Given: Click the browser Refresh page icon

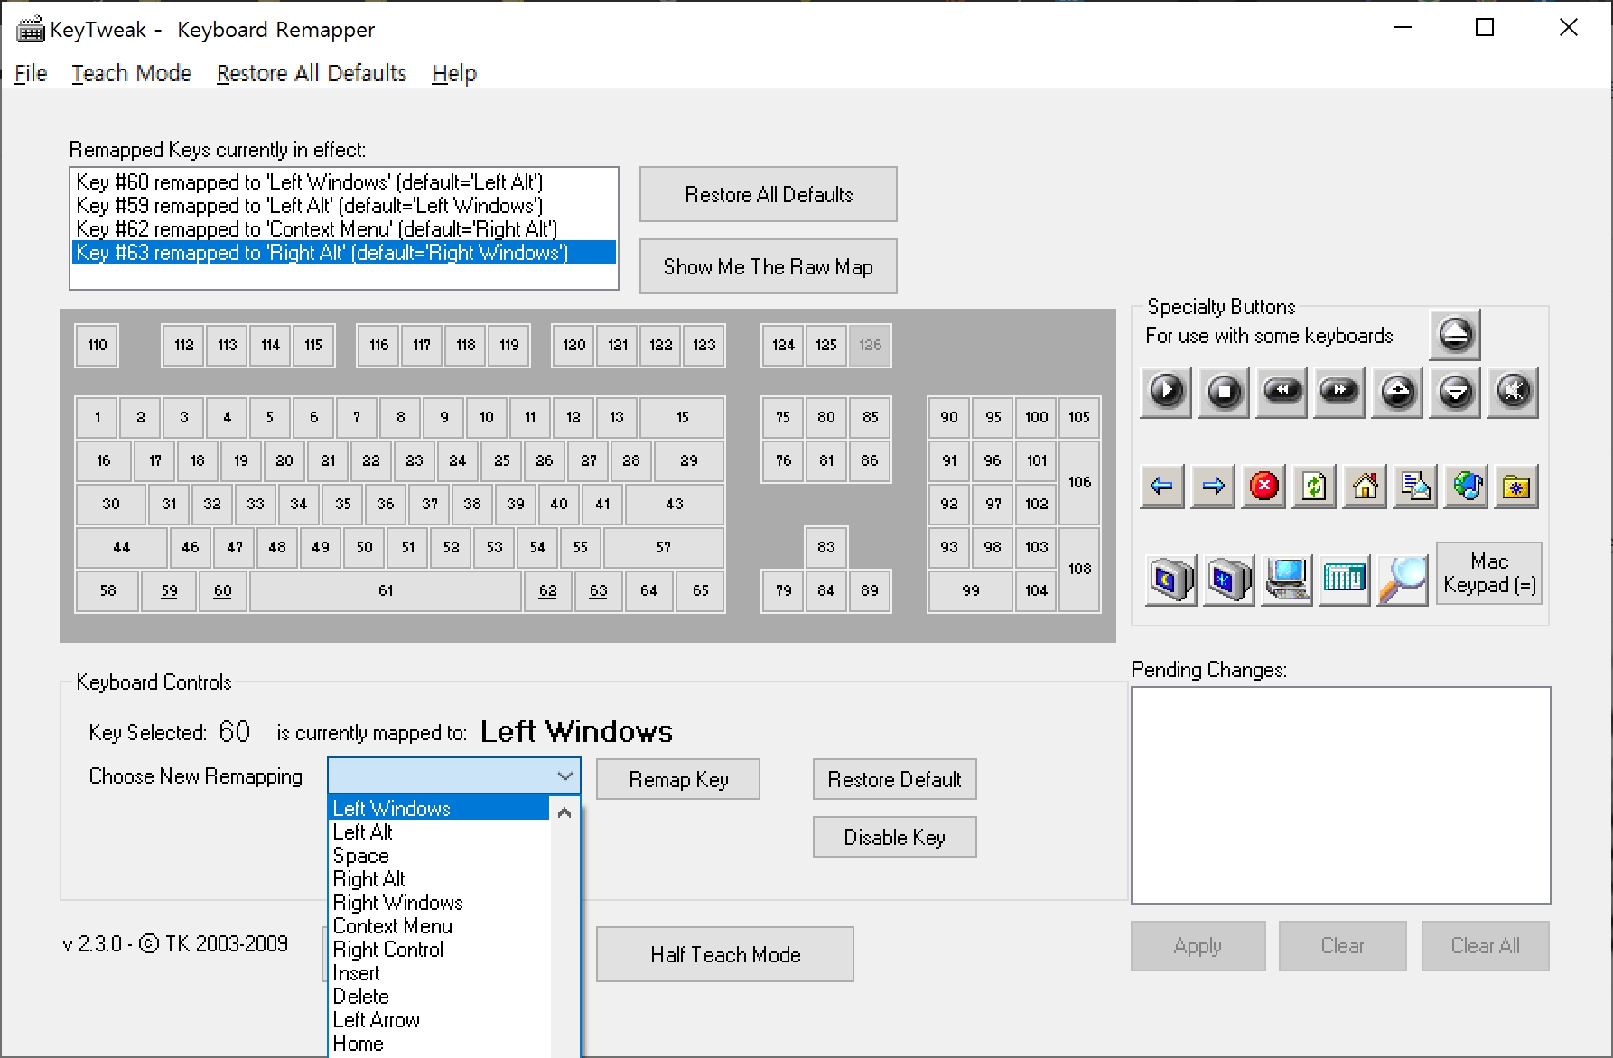Looking at the screenshot, I should point(1314,487).
